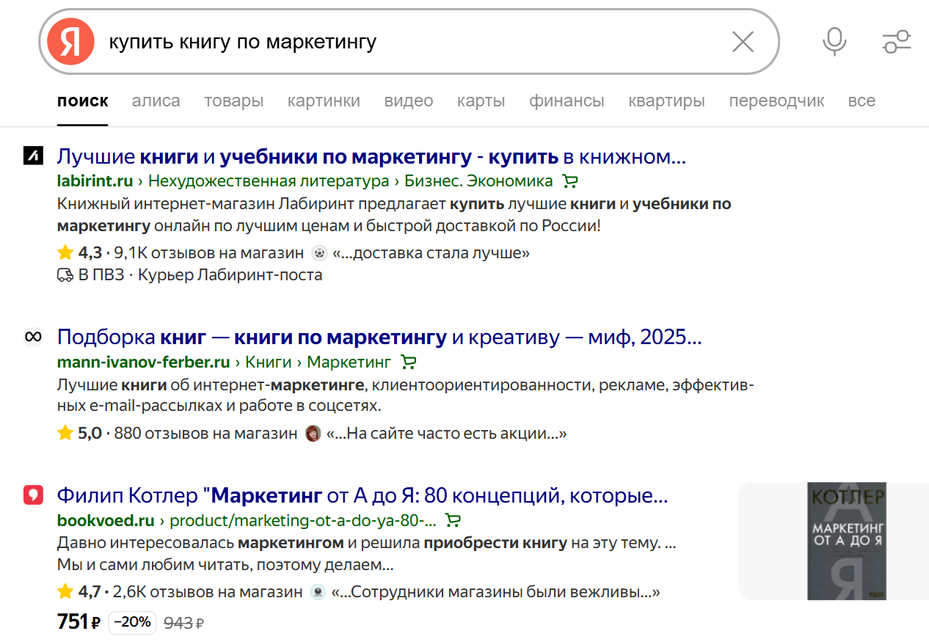This screenshot has height=642, width=929.
Task: Open the Маркетинг breadcrumb link
Action: coord(349,362)
